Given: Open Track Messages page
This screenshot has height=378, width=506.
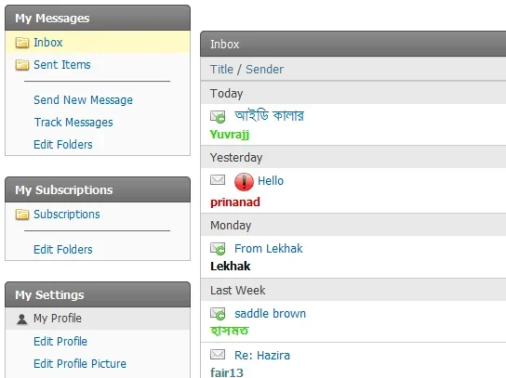Looking at the screenshot, I should tap(73, 123).
